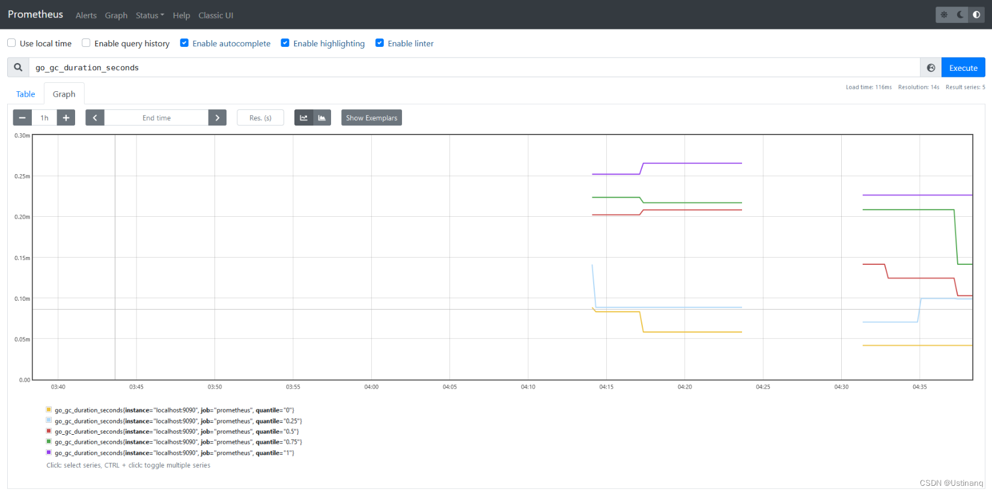Switch to the Classic UI

tap(216, 15)
